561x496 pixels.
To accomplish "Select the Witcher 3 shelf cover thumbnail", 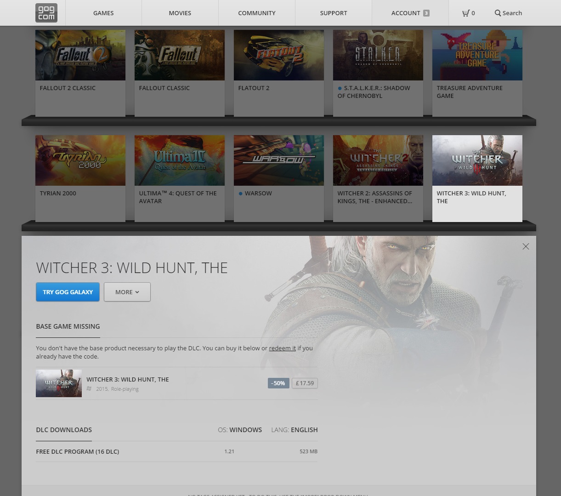I will click(x=477, y=160).
